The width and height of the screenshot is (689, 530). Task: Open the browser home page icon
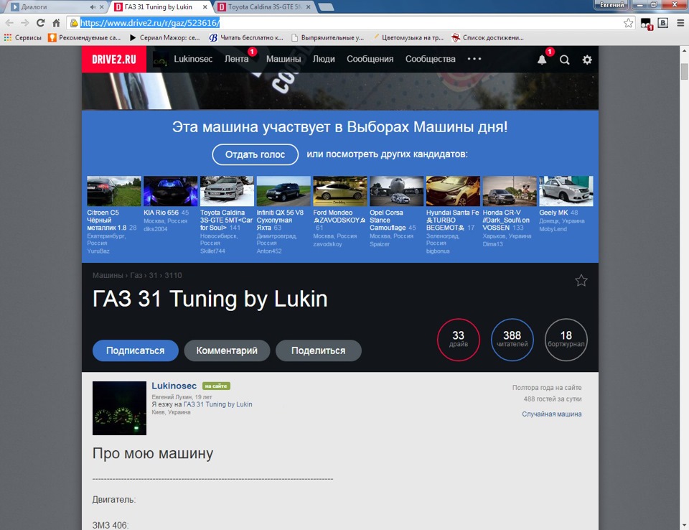[56, 23]
